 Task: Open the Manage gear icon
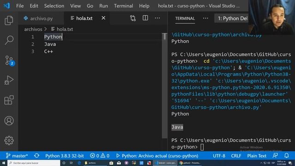pyautogui.click(x=9, y=140)
